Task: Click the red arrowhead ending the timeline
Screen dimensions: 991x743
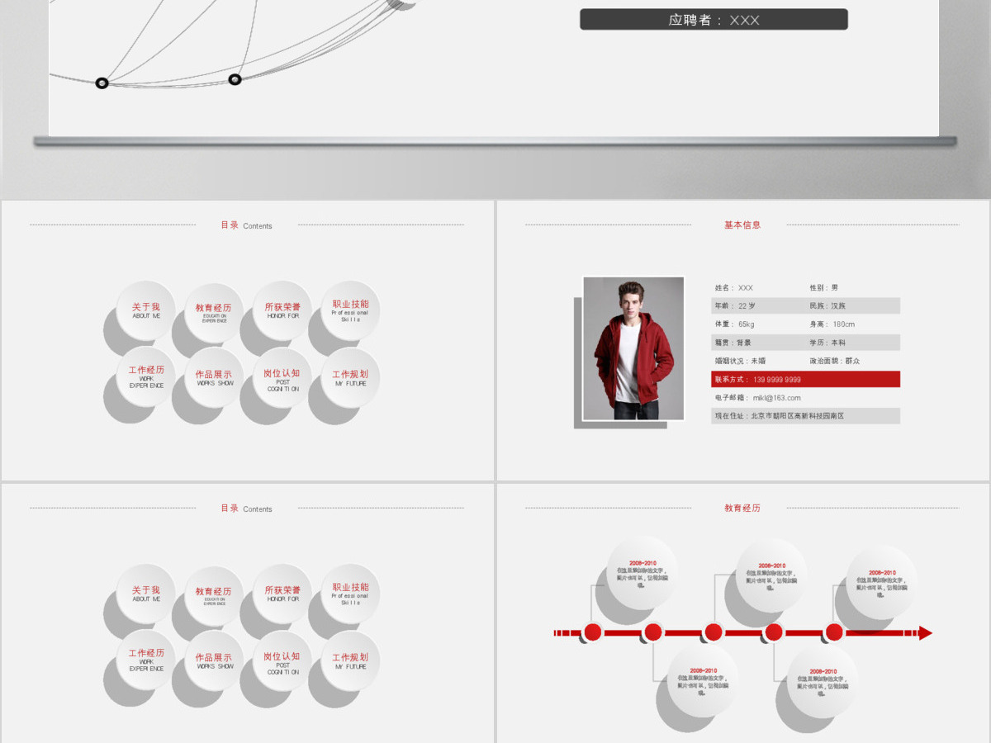Action: point(926,633)
